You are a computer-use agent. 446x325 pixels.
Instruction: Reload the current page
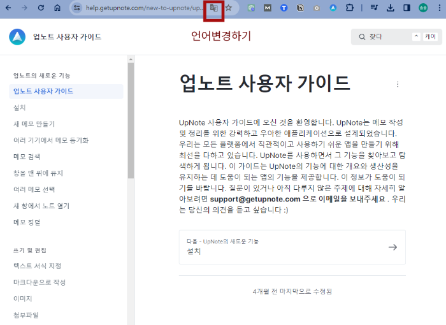pos(41,8)
